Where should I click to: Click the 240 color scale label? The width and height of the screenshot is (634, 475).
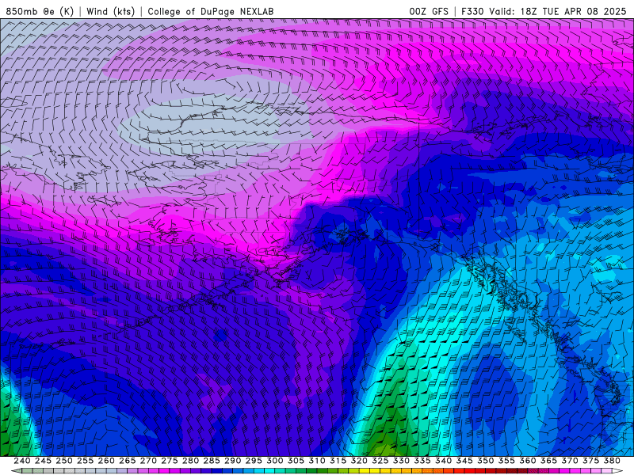[22, 461]
